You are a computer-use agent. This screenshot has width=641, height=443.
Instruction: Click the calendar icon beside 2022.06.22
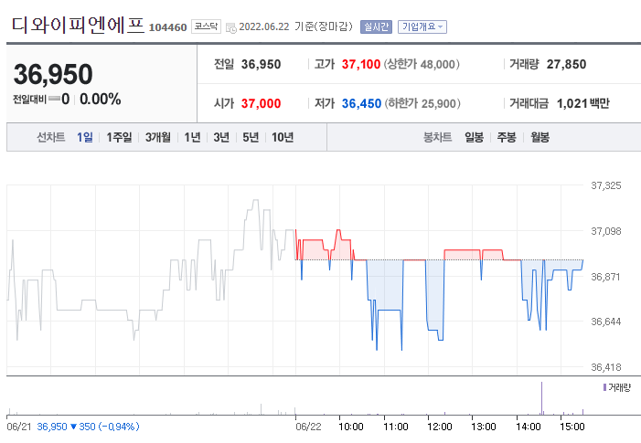tap(231, 27)
